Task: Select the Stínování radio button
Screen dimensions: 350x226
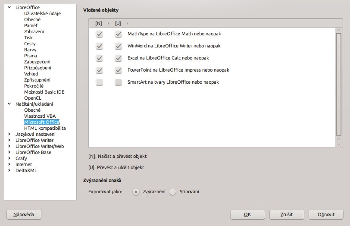Action: coord(172,191)
